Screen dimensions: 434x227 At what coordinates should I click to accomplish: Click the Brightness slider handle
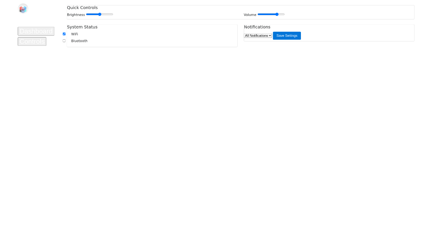100,14
